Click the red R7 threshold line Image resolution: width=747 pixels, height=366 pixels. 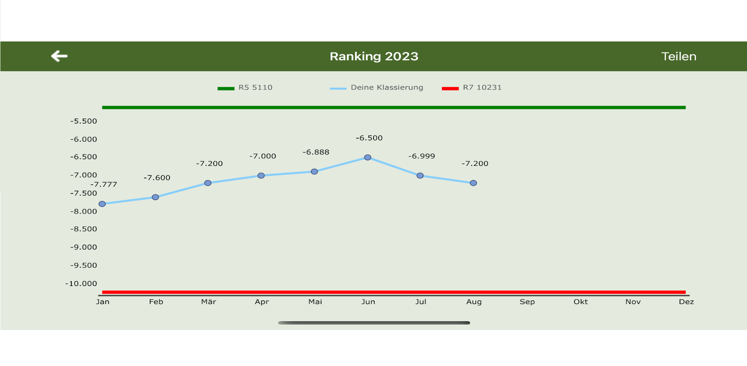pos(394,292)
